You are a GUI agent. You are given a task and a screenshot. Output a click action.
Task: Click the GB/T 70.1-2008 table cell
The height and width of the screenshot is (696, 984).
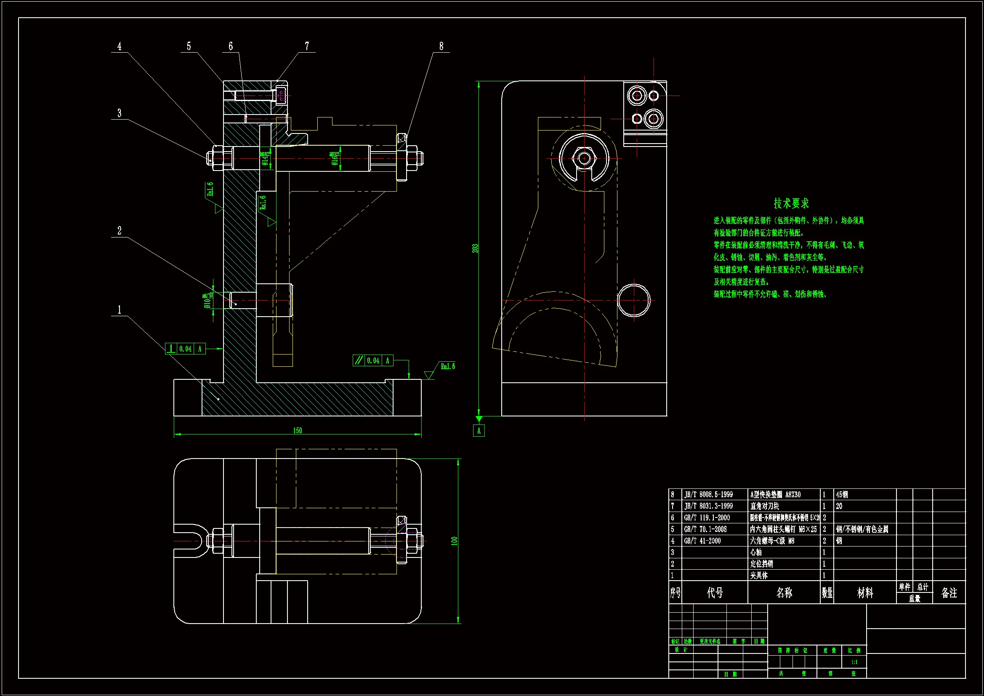705,529
